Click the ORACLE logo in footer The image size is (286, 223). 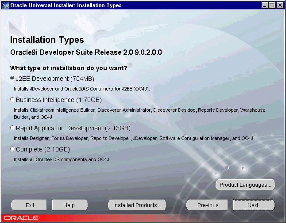(21, 218)
